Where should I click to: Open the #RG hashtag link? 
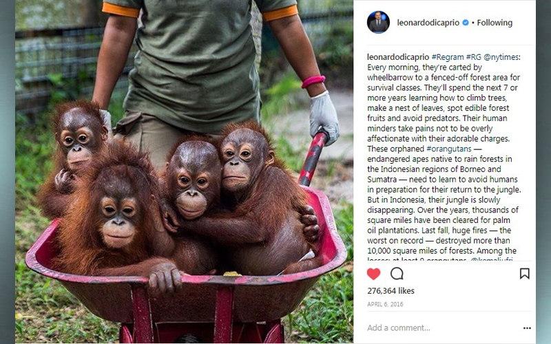(x=473, y=57)
